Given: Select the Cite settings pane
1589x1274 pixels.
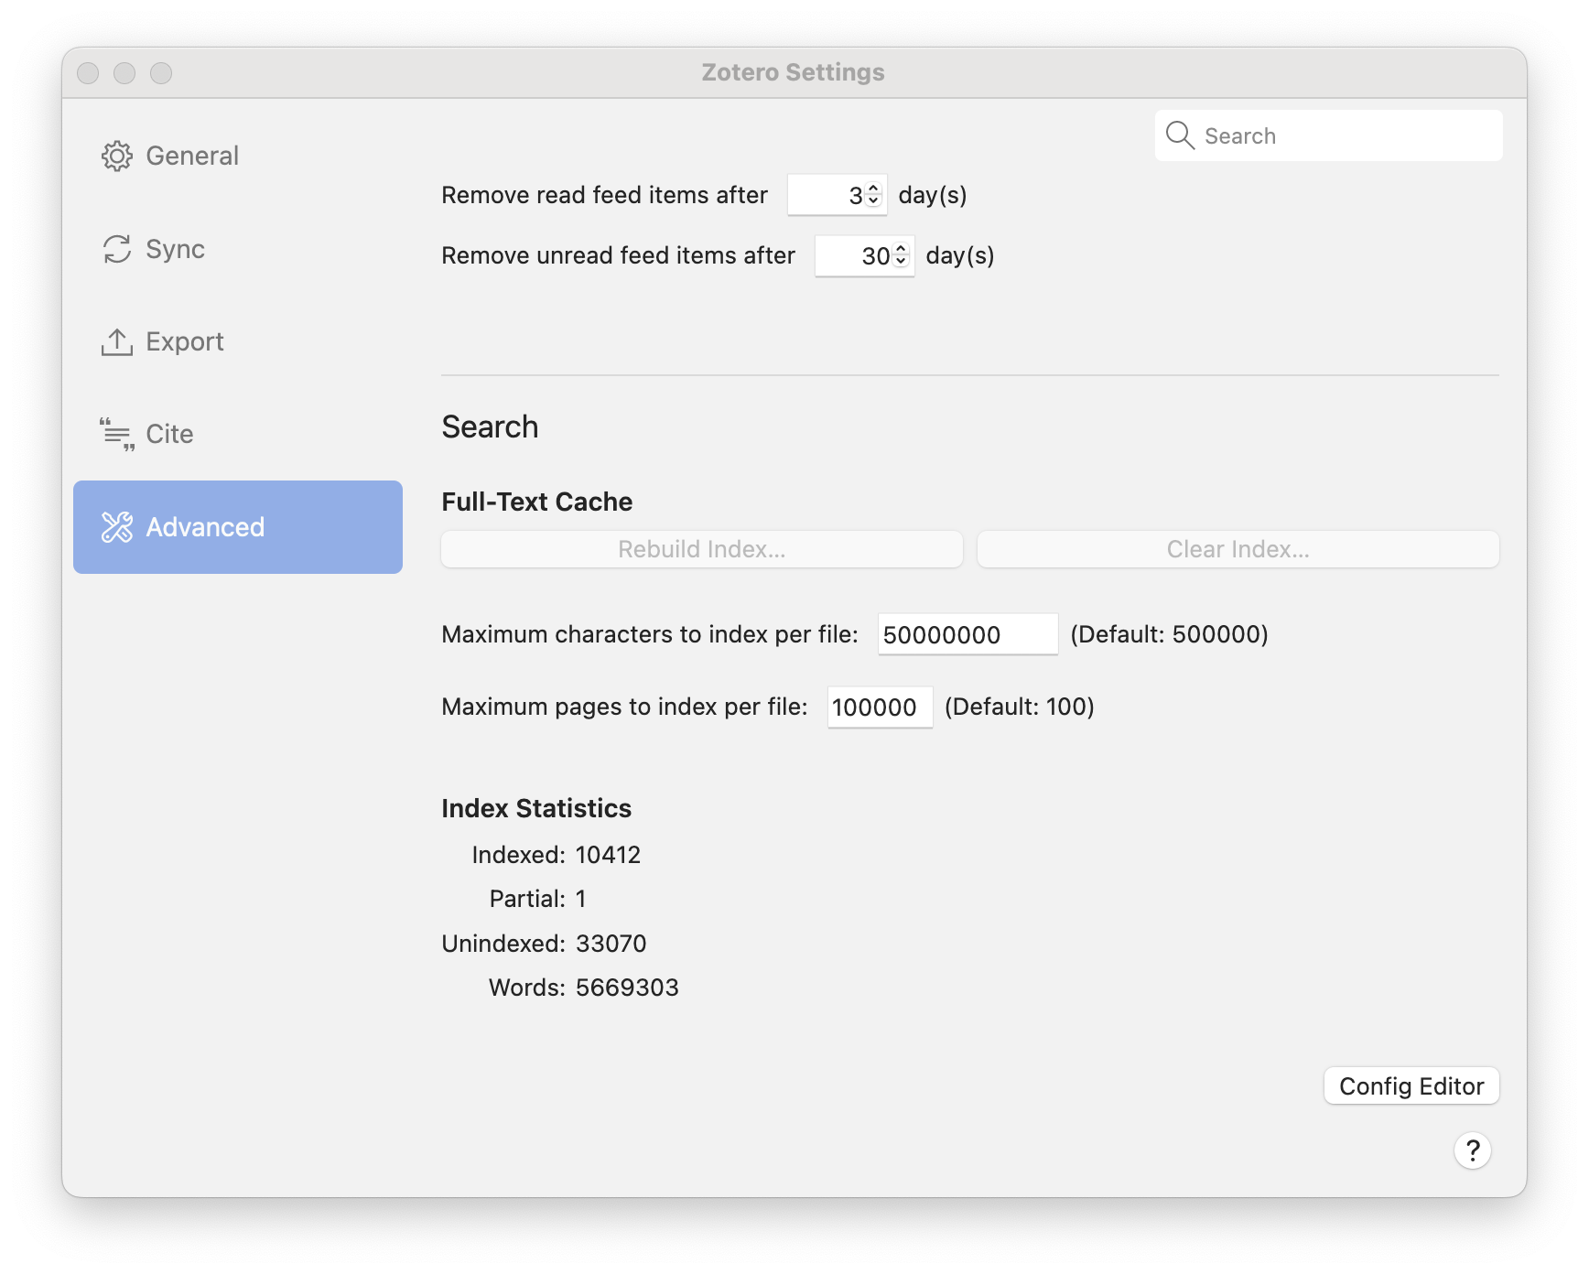Looking at the screenshot, I should (x=238, y=434).
